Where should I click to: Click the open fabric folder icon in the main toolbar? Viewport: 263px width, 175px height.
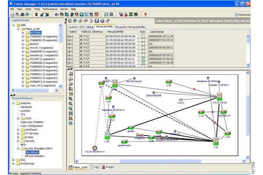(x=12, y=15)
